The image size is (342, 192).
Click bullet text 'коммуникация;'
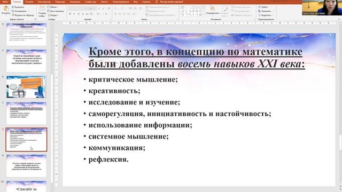tap(116, 148)
